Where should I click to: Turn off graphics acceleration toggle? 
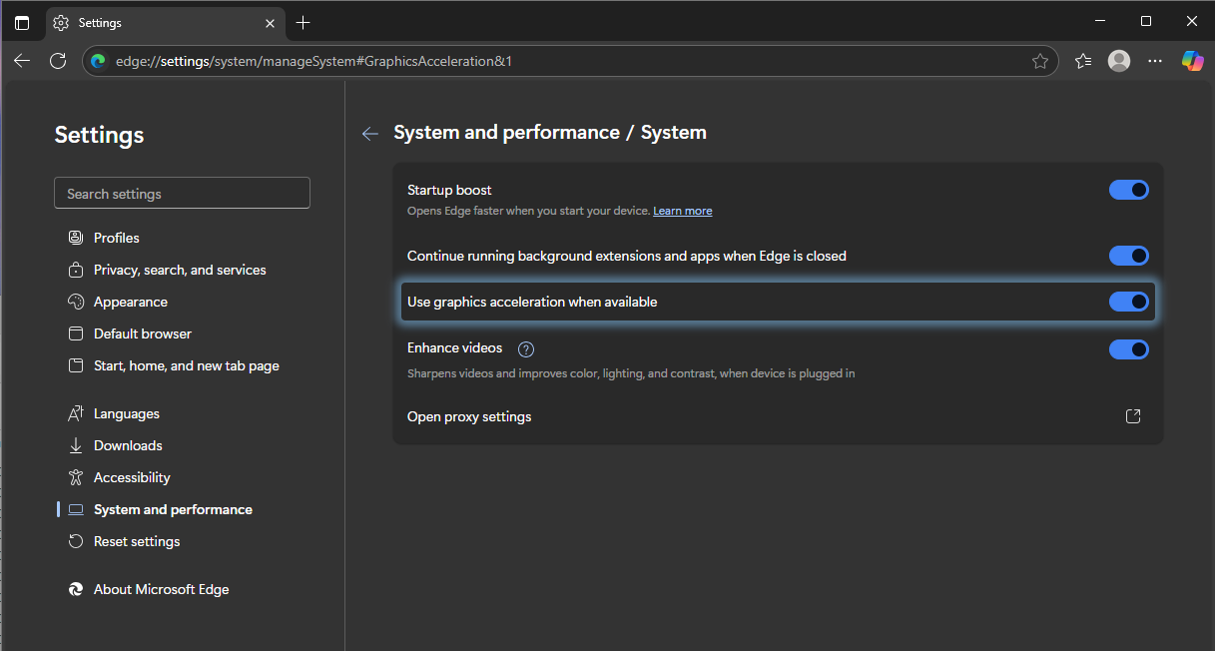[1128, 302]
